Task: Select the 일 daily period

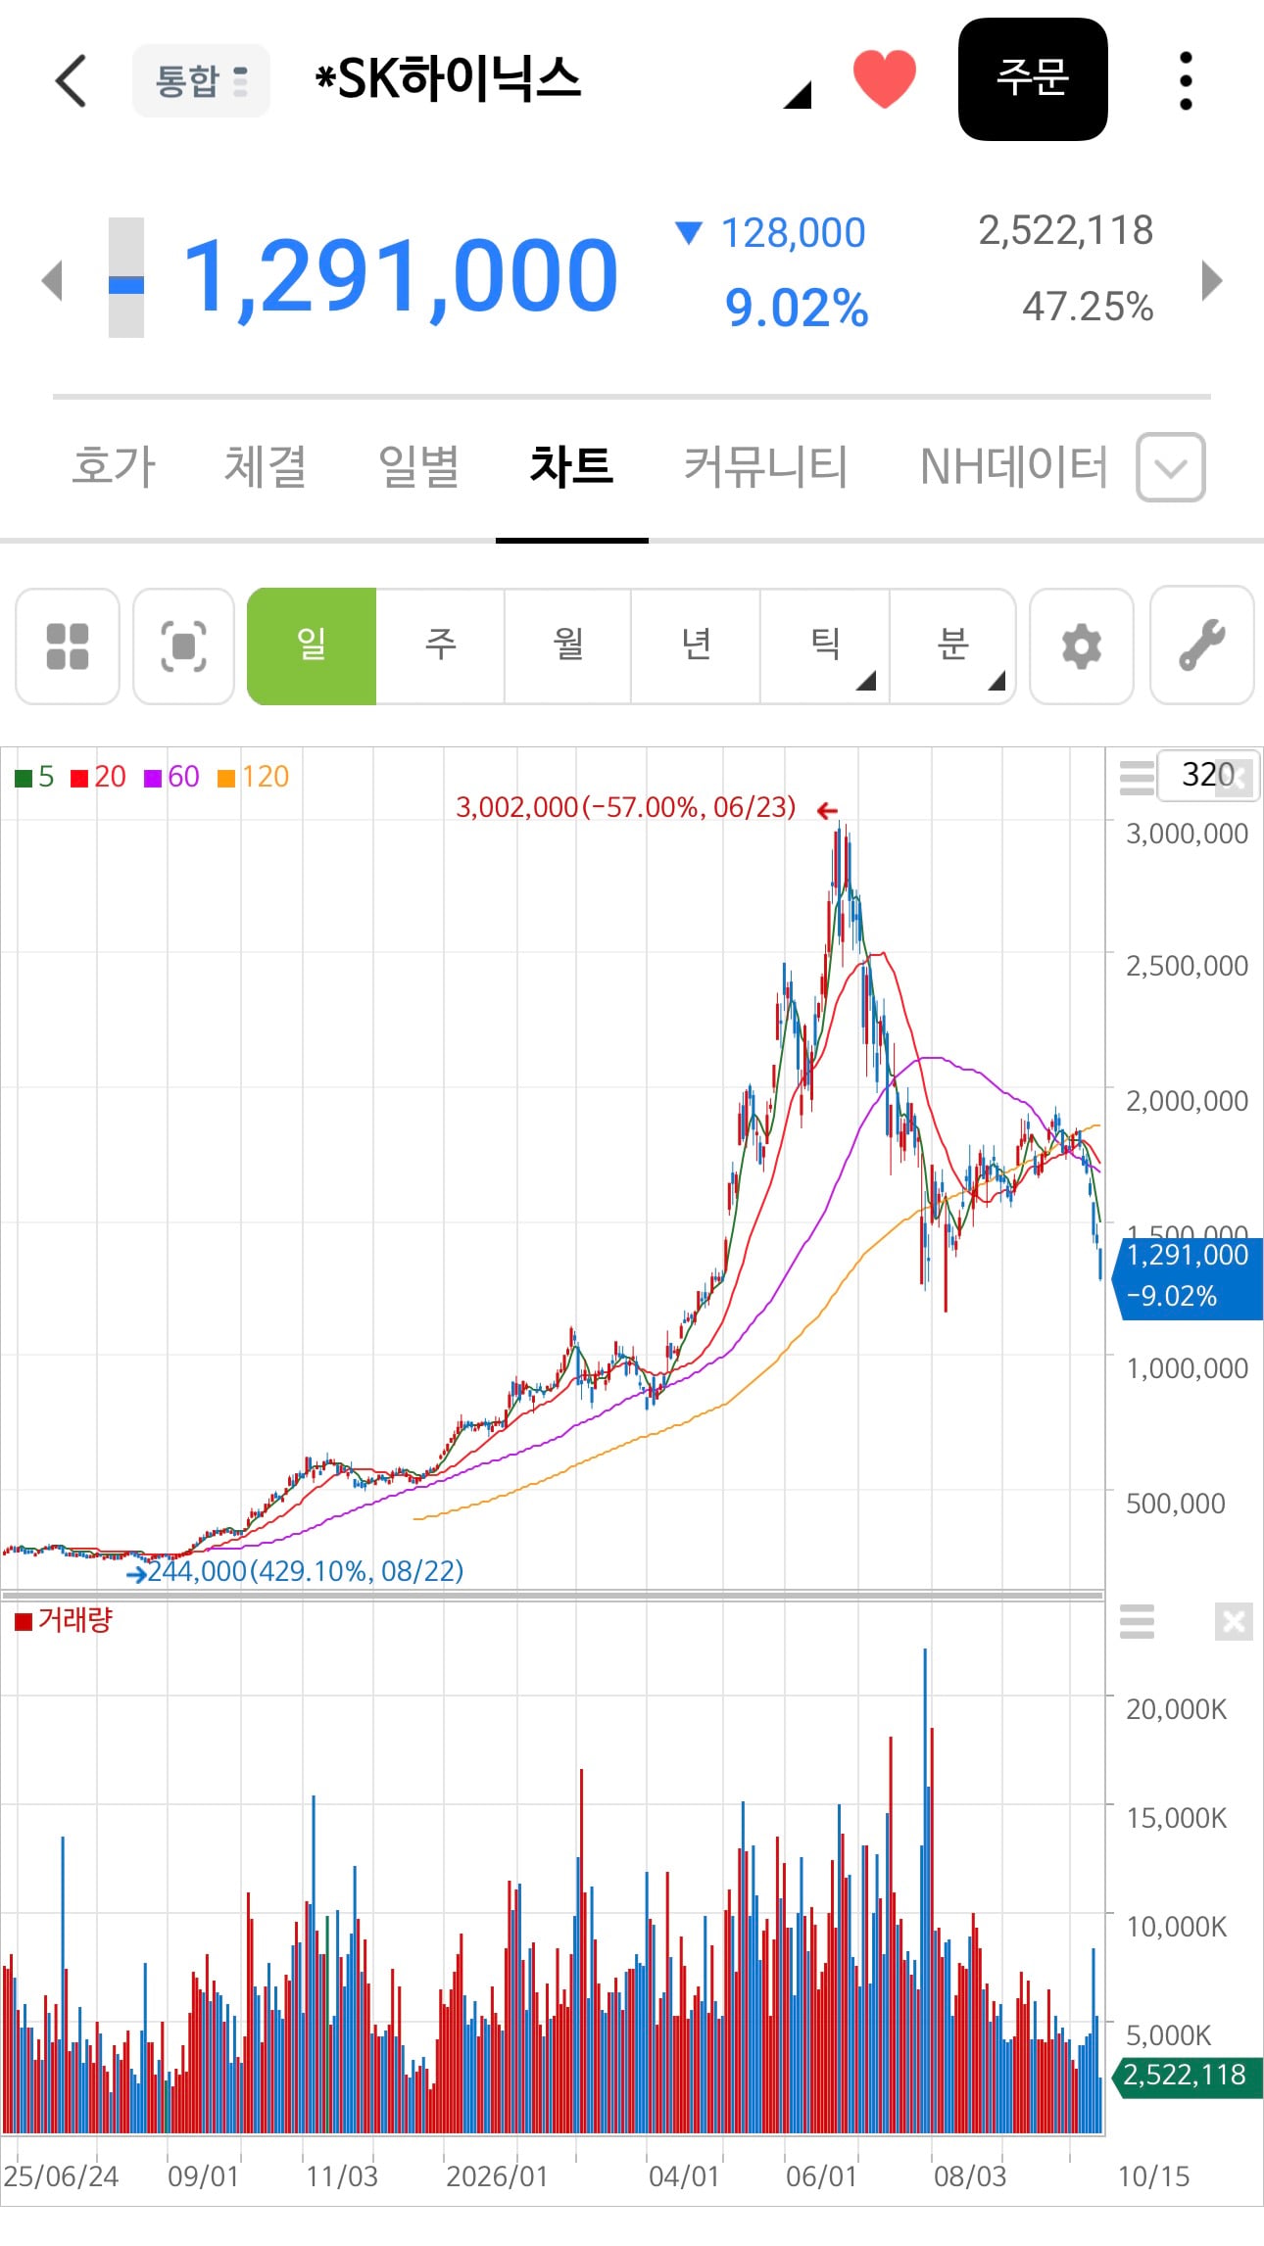Action: click(x=312, y=646)
